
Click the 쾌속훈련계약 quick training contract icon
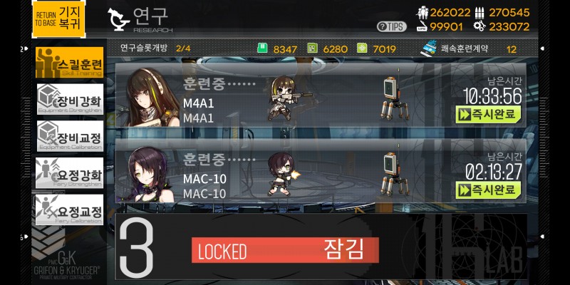tap(430, 49)
